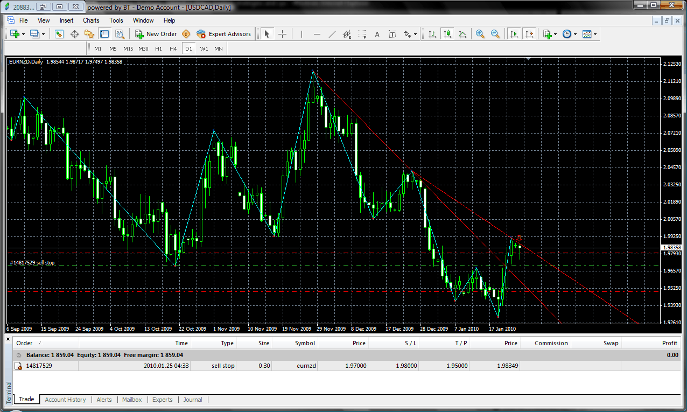Image resolution: width=687 pixels, height=412 pixels.
Task: Select the Fibonacci retracement tool
Action: [362, 34]
